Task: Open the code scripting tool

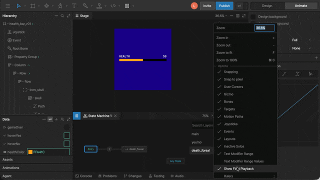Action: [113, 6]
